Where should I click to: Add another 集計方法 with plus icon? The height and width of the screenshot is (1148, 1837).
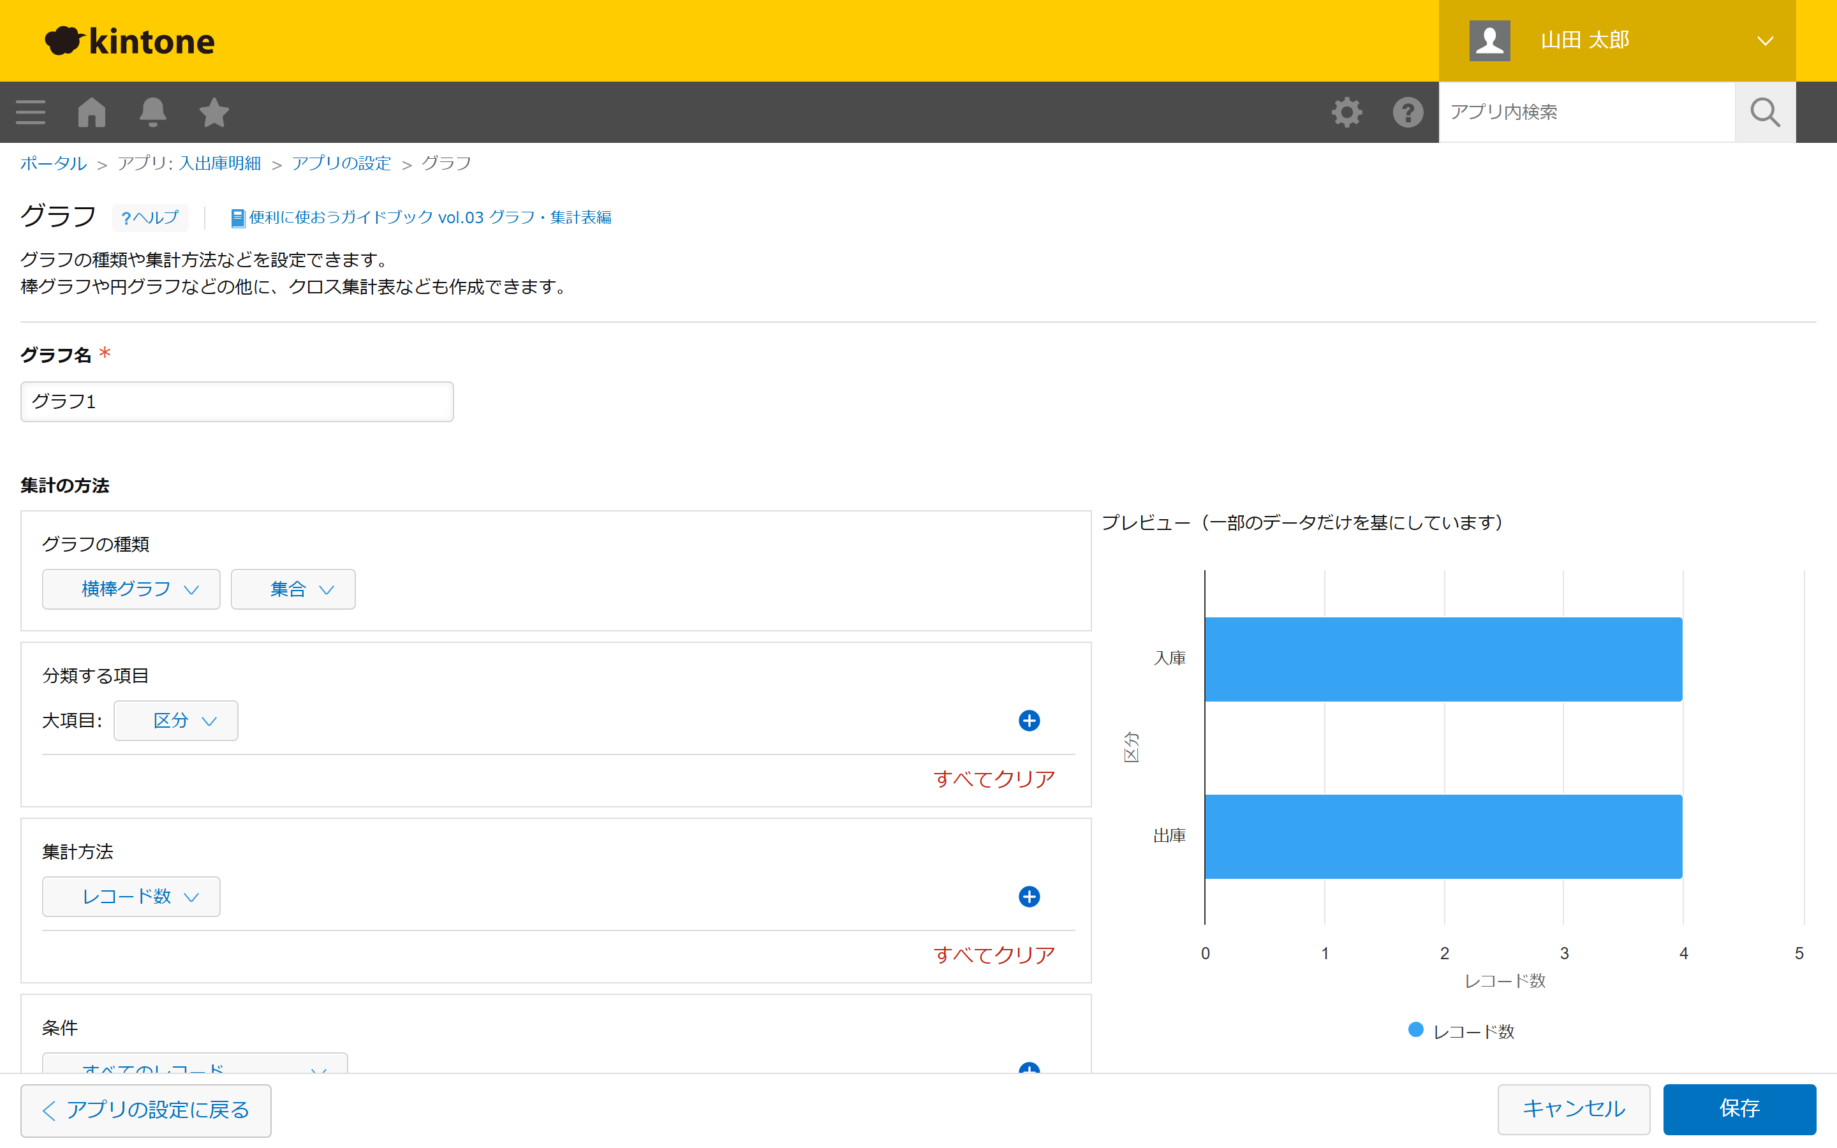tap(1029, 897)
